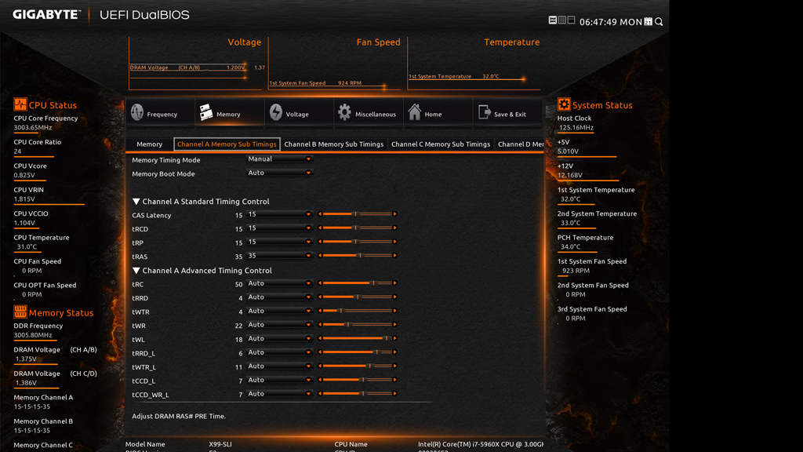803x452 pixels.
Task: Increase tRP with right arrow stepper
Action: pyautogui.click(x=394, y=242)
